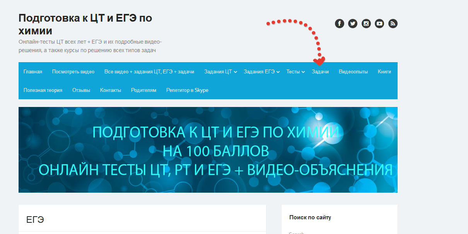Image resolution: width=468 pixels, height=234 pixels.
Task: Open the Родителям menu item
Action: (143, 90)
